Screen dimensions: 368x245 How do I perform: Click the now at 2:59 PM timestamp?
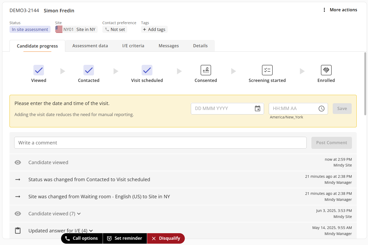pos(338,159)
